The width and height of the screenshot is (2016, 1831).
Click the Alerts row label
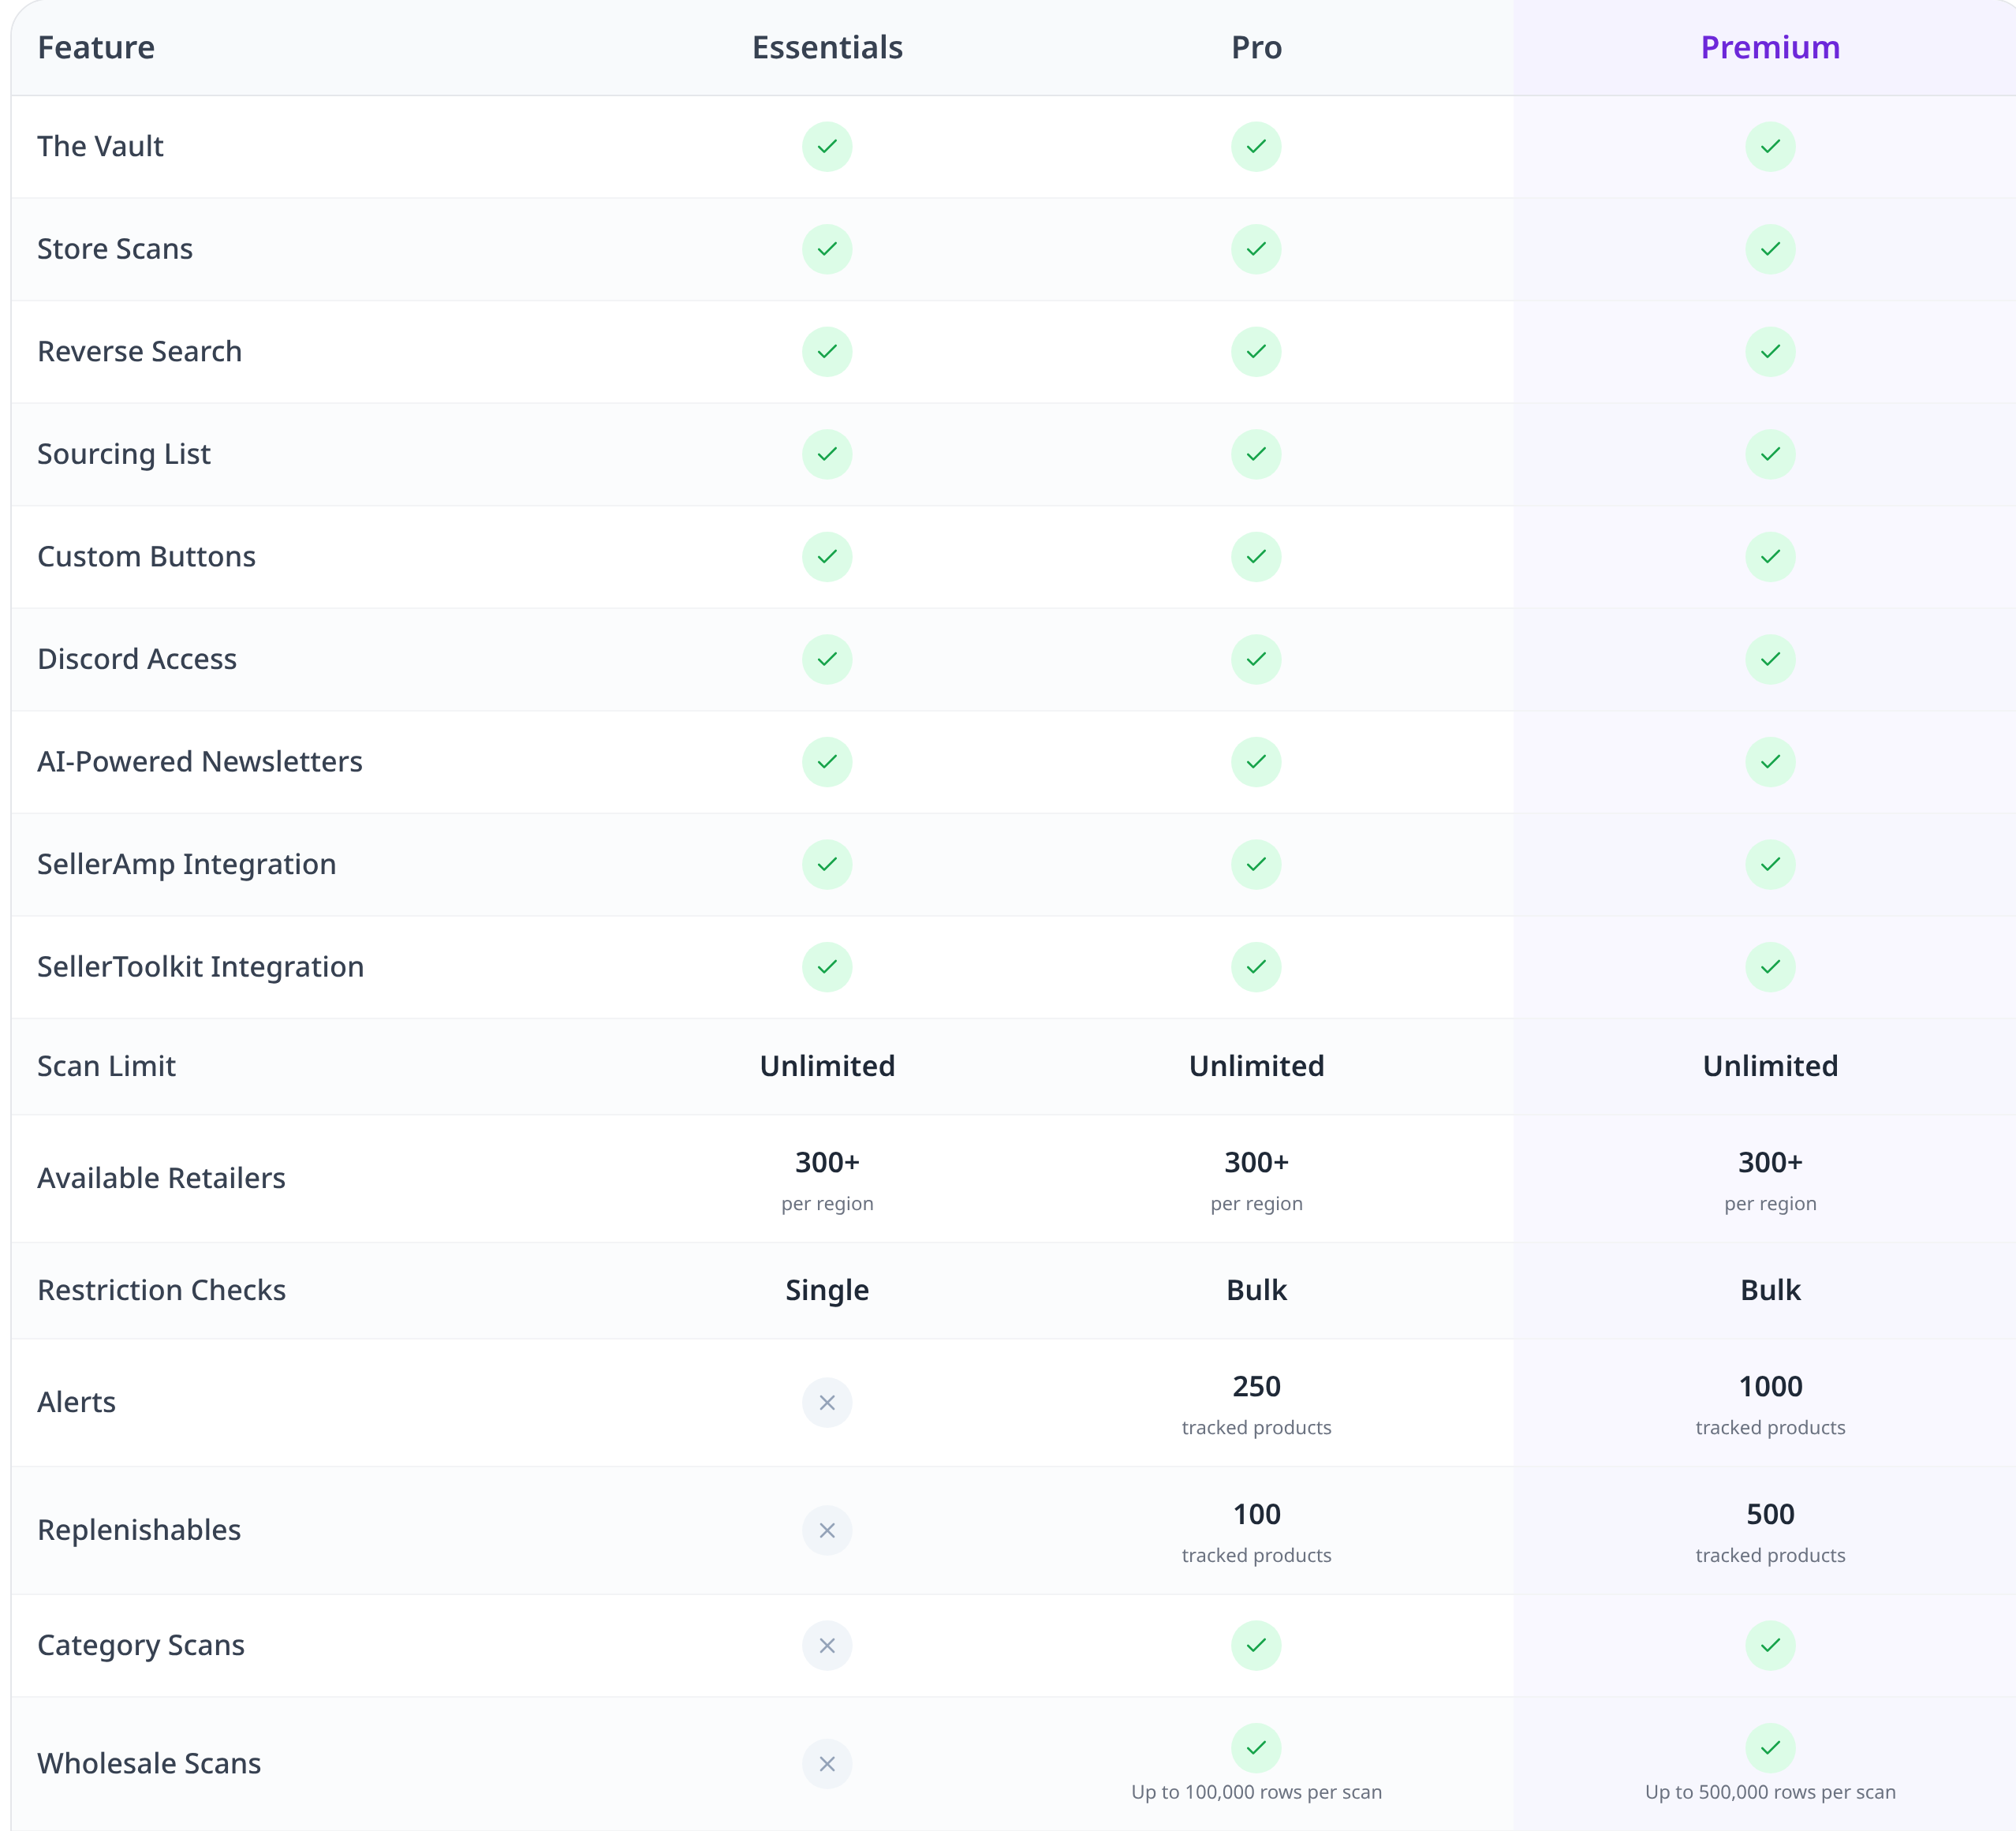[x=76, y=1402]
